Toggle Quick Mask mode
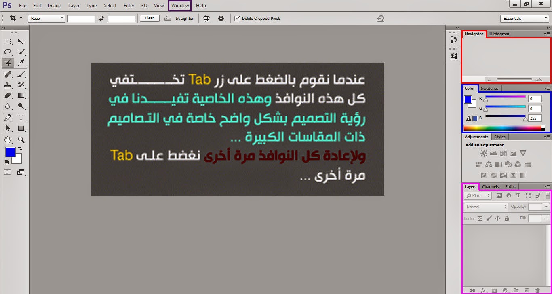 [8, 172]
